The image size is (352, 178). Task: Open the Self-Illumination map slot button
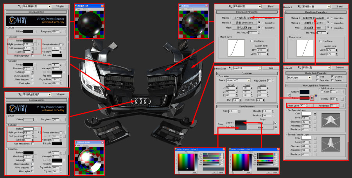pos(342,92)
